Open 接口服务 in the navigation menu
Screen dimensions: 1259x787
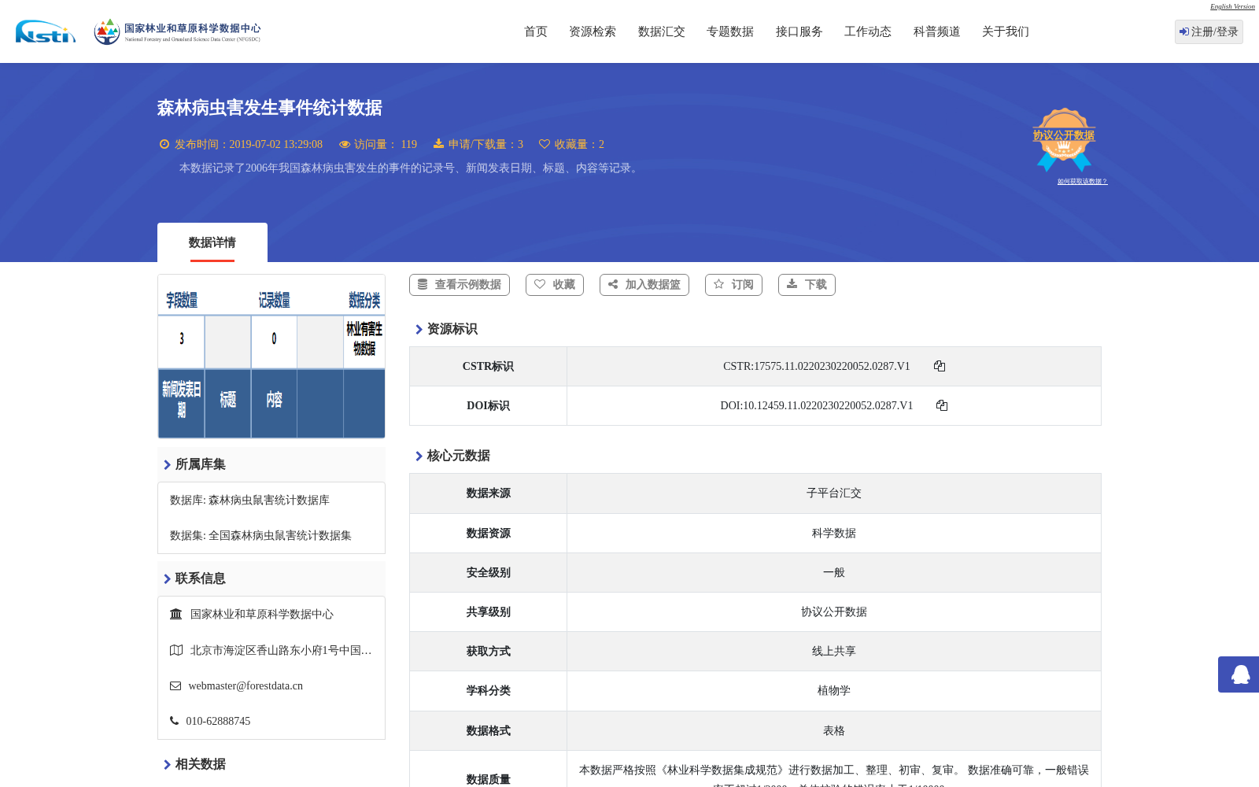point(799,31)
